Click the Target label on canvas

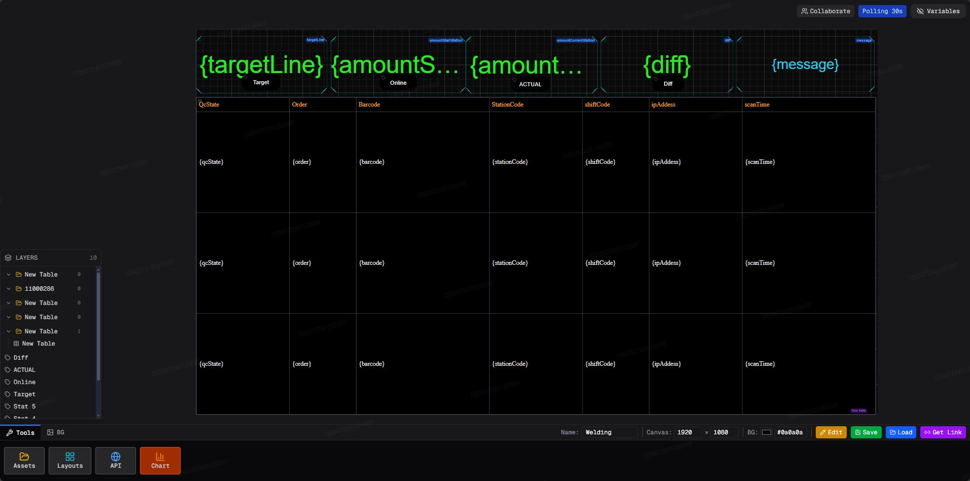point(261,82)
